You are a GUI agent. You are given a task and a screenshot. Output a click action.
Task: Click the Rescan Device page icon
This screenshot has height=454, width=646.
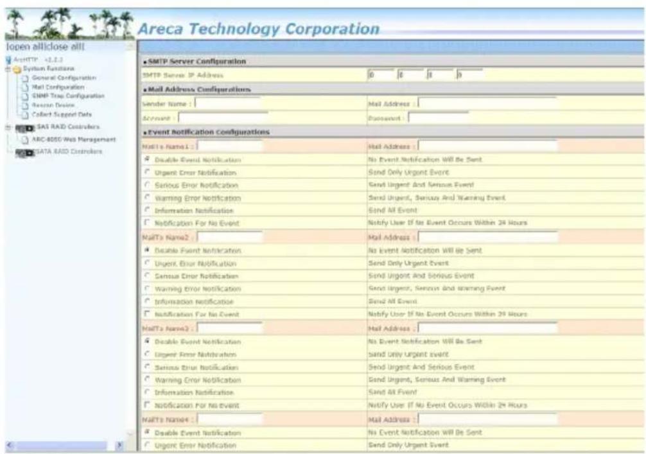(26, 105)
